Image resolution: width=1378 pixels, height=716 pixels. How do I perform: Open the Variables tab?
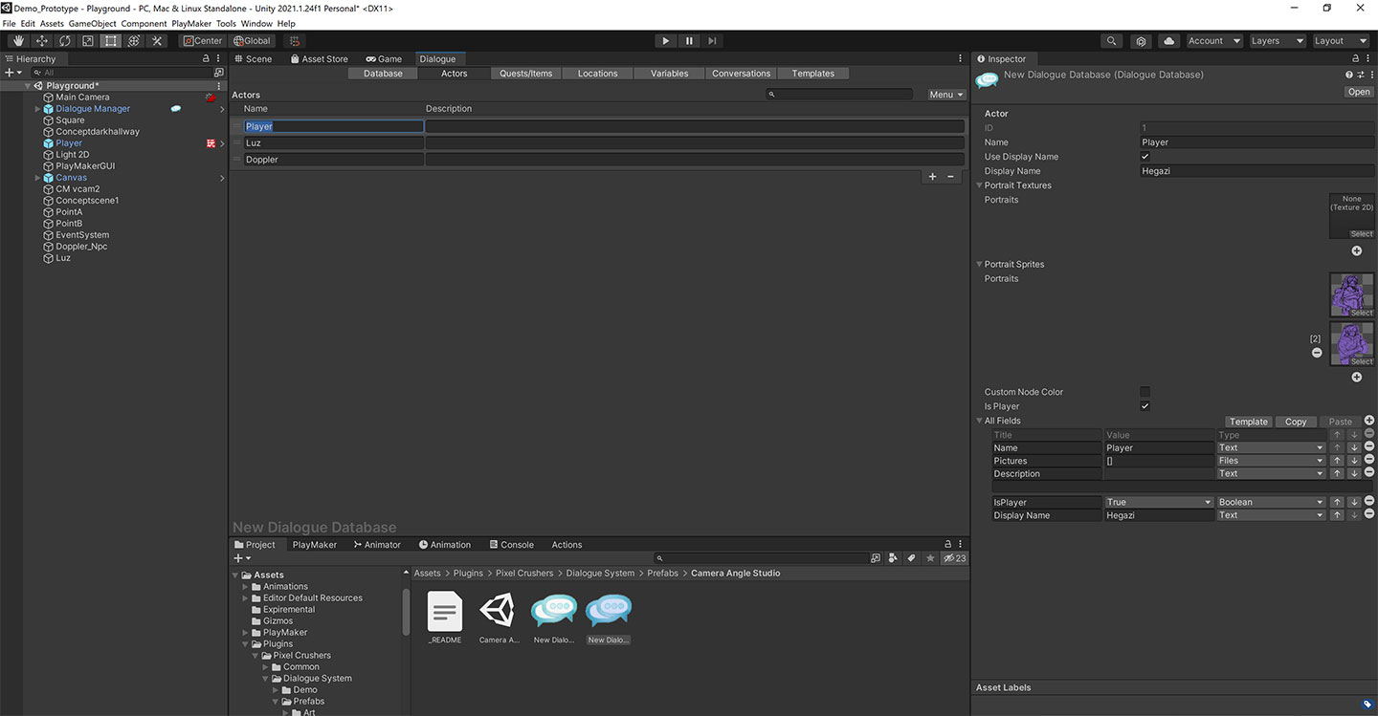tap(670, 74)
